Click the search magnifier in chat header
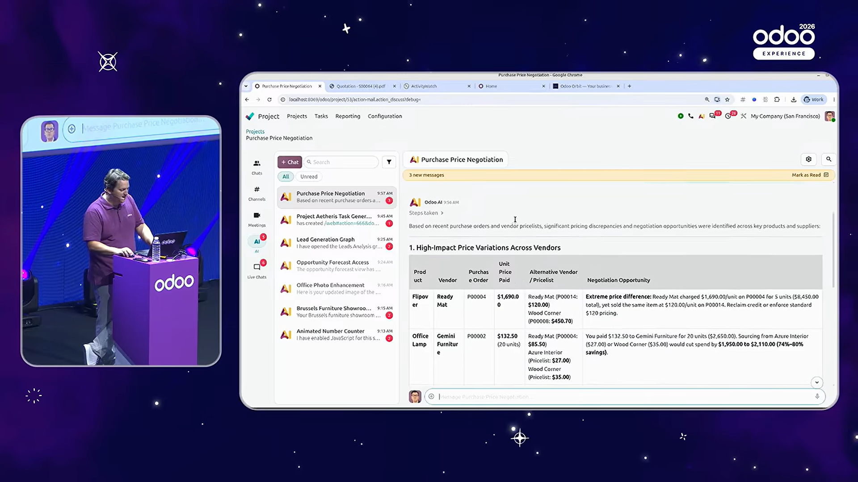 (x=829, y=159)
